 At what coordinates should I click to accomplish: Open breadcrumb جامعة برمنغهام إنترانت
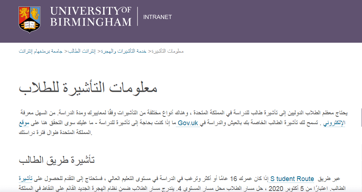41,51
